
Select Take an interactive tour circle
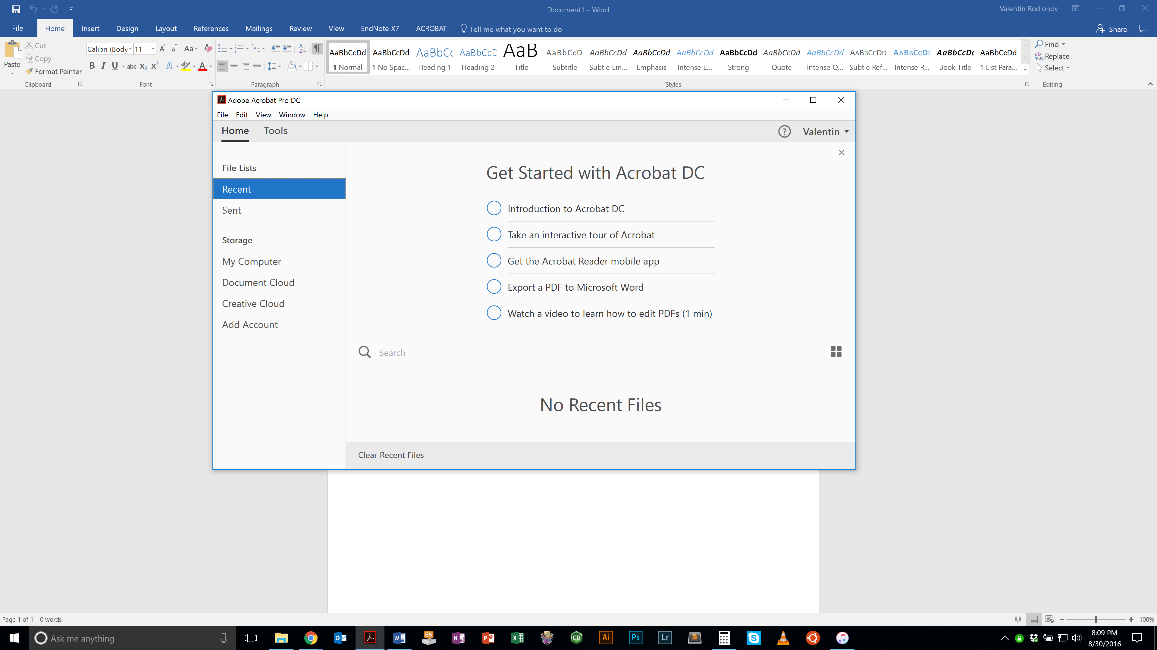494,234
